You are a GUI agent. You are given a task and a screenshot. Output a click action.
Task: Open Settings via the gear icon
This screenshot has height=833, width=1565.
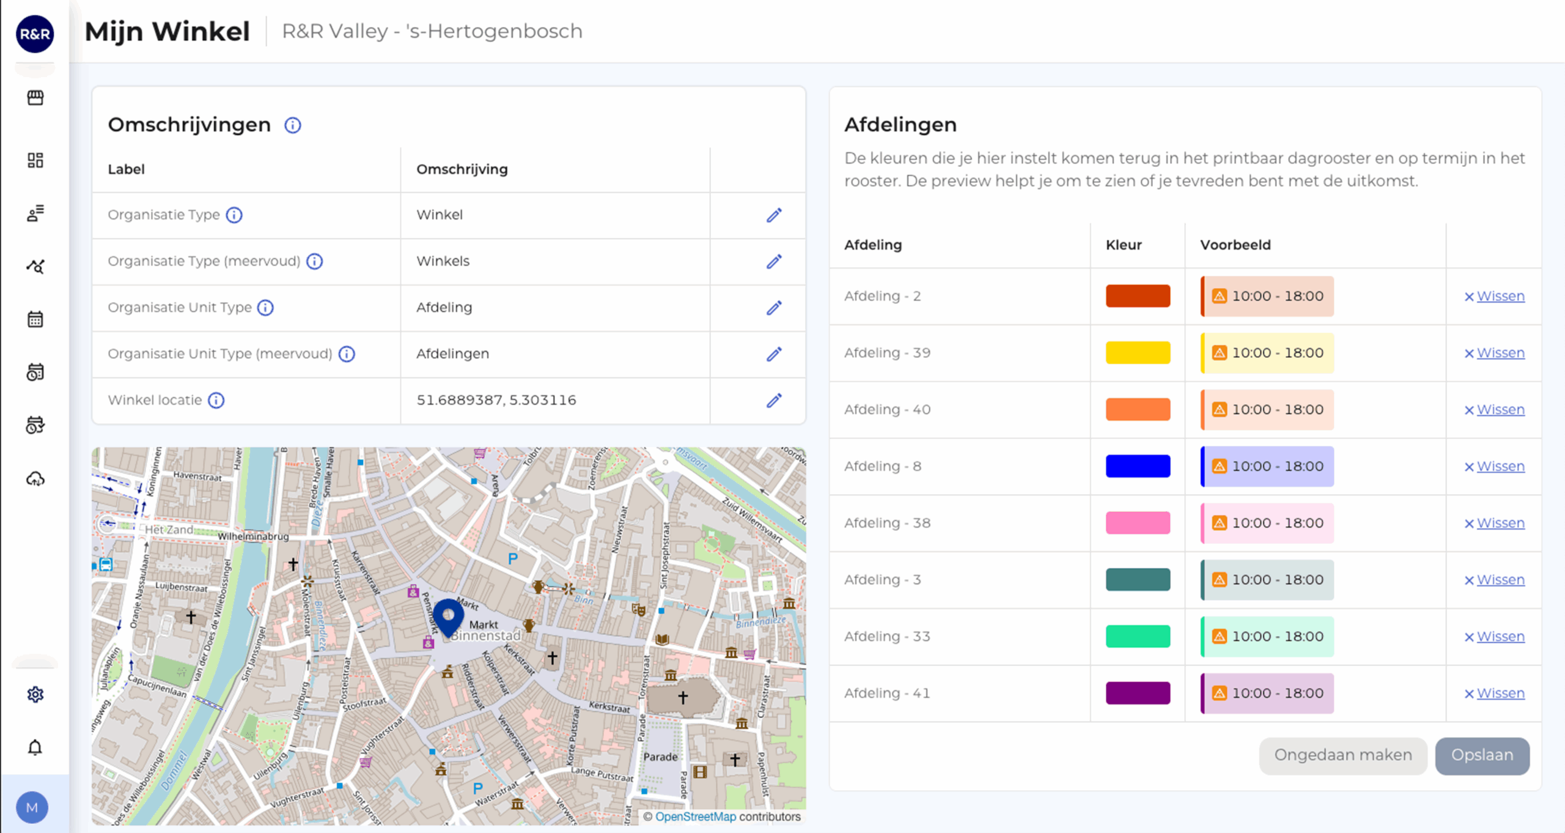click(35, 694)
